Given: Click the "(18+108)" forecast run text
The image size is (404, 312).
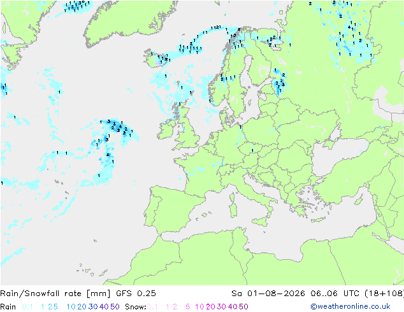Looking at the screenshot, I should pos(384,294).
